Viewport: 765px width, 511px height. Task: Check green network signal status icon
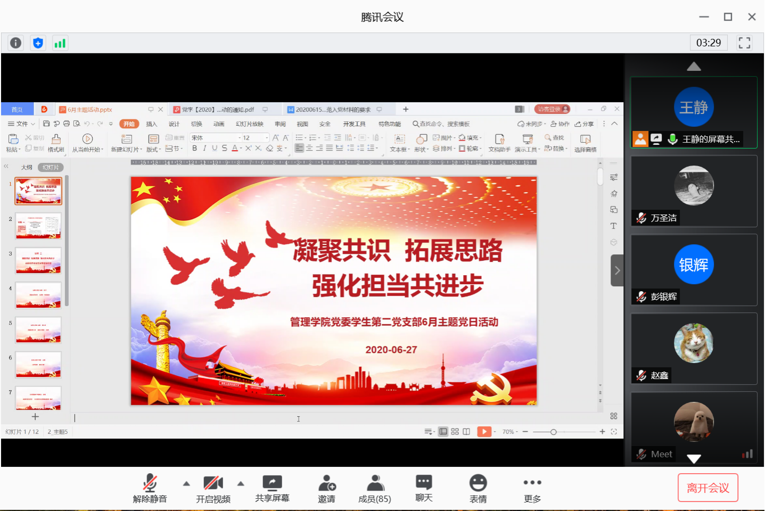pyautogui.click(x=60, y=43)
